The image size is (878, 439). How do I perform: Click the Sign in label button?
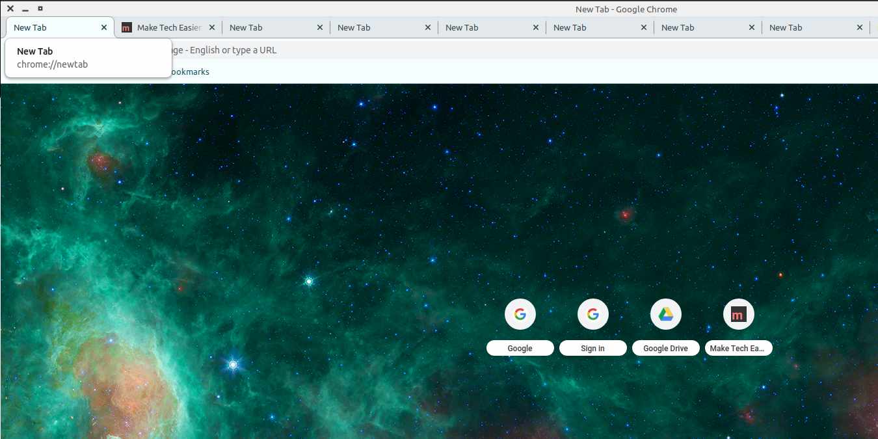[592, 348]
